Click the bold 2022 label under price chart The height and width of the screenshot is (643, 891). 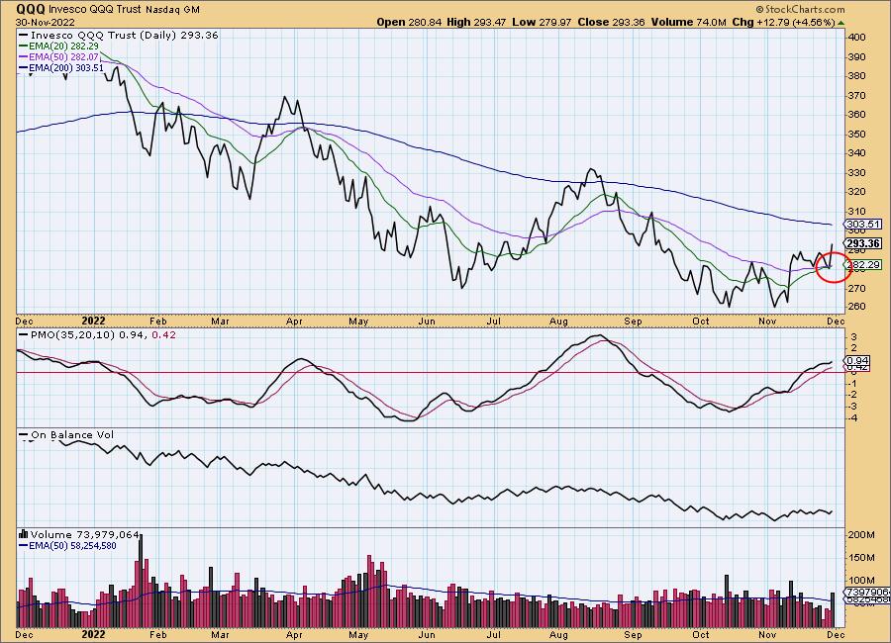[93, 321]
